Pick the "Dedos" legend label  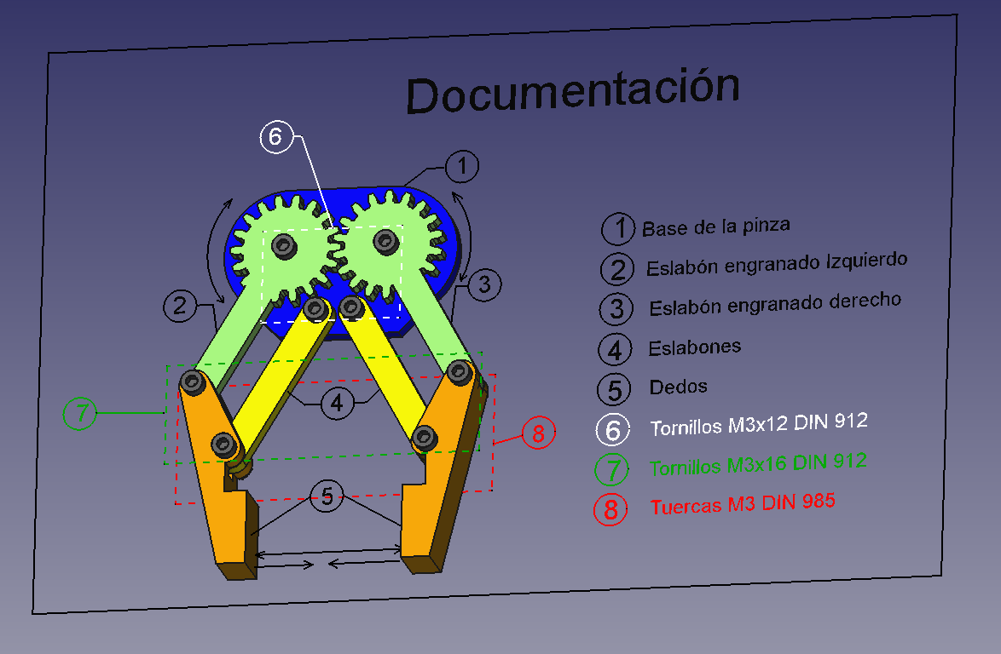[x=678, y=387]
